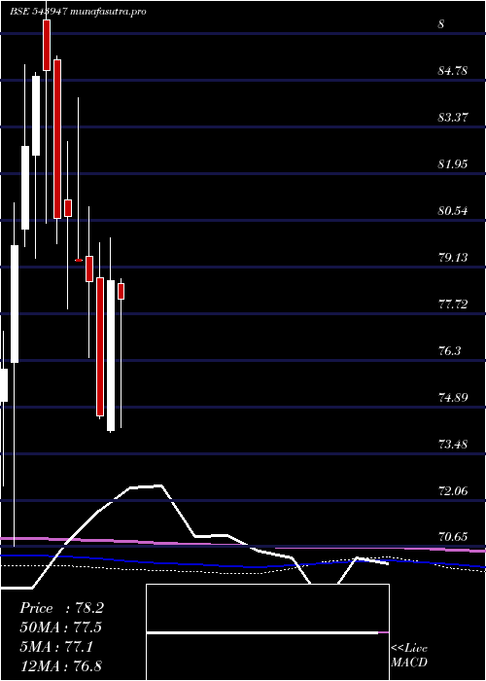The width and height of the screenshot is (486, 681).
Task: Click the 81.95 price axis label
Action: tap(453, 164)
